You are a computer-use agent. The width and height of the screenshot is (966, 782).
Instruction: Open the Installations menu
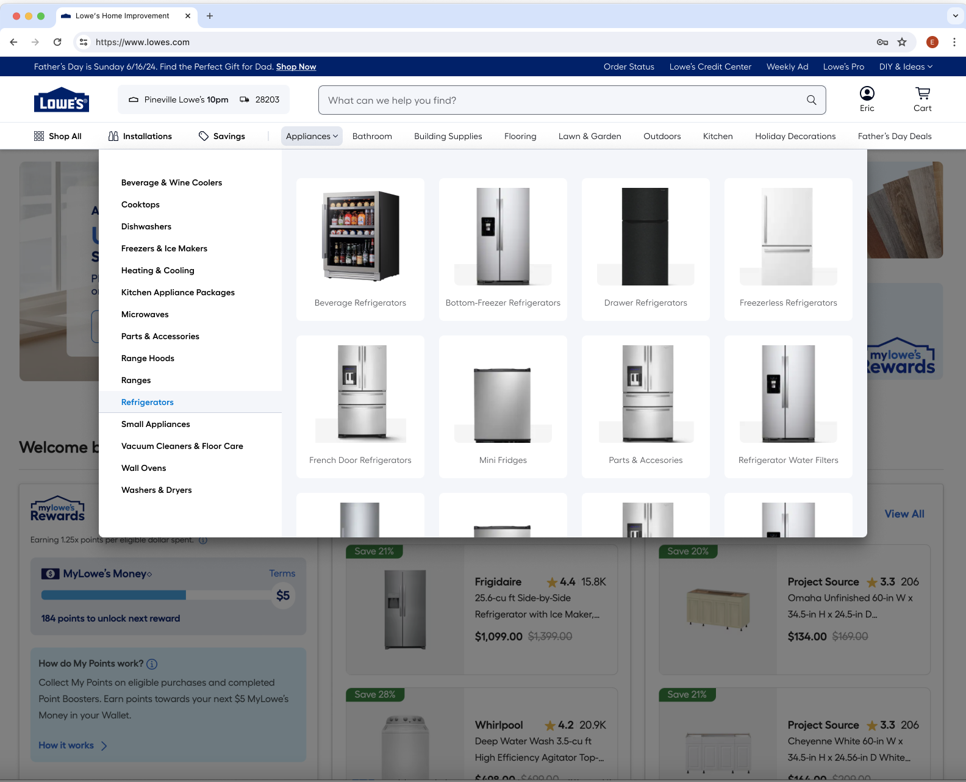tap(140, 136)
